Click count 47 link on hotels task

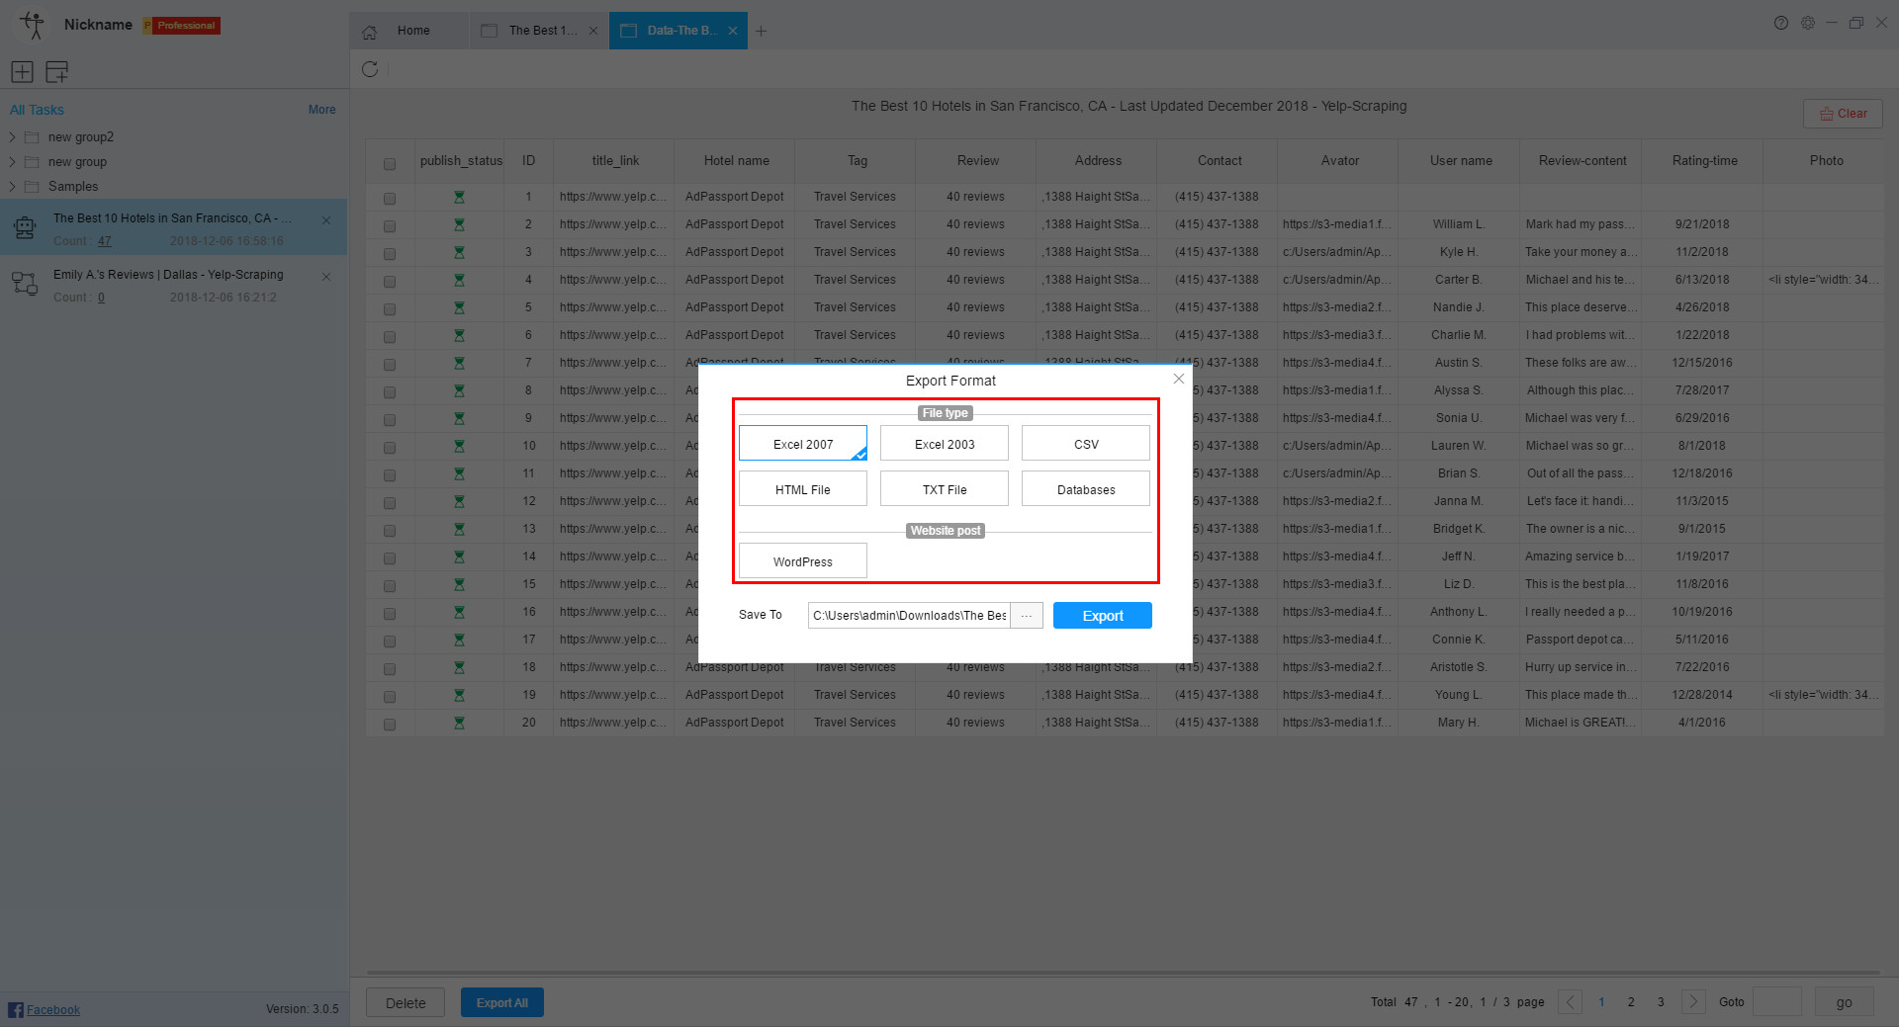click(104, 241)
